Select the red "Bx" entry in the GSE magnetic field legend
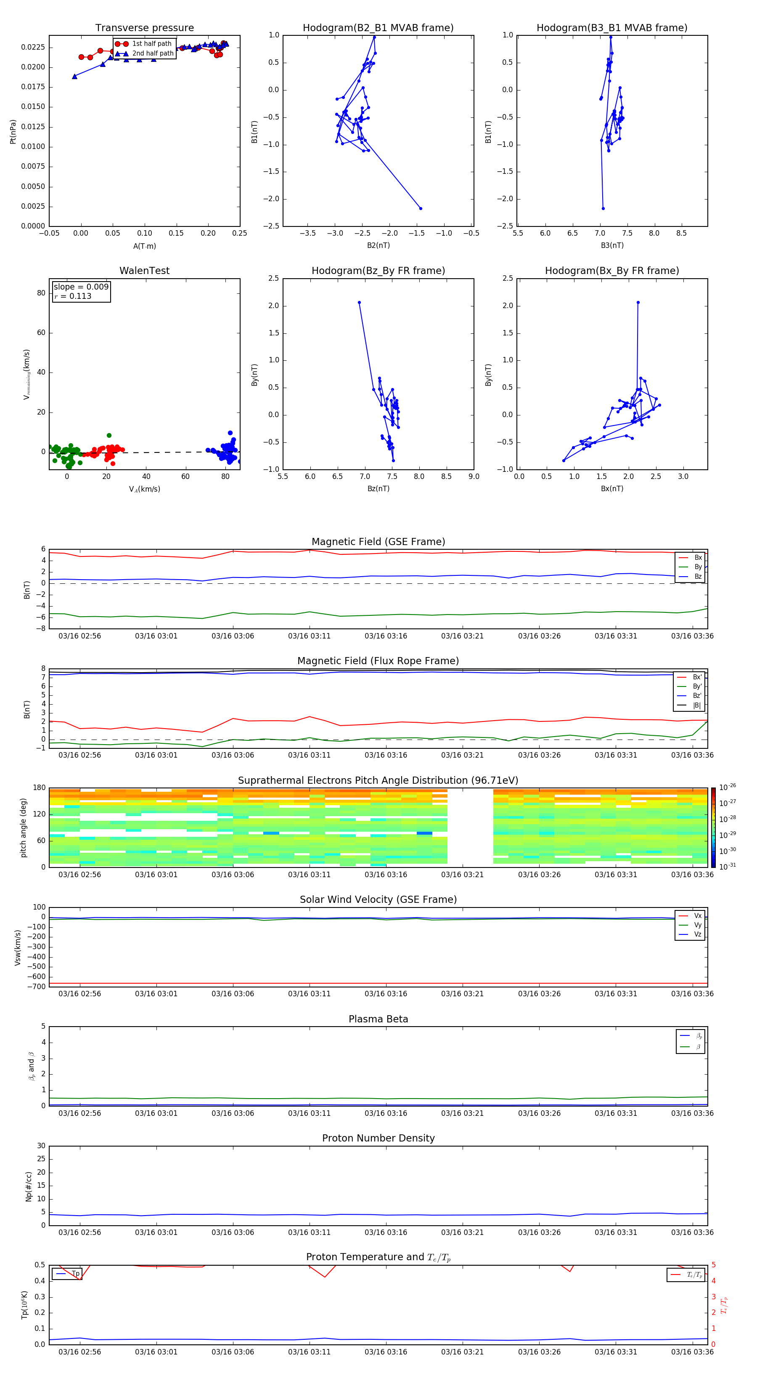This screenshot has height=1389, width=757. 690,558
